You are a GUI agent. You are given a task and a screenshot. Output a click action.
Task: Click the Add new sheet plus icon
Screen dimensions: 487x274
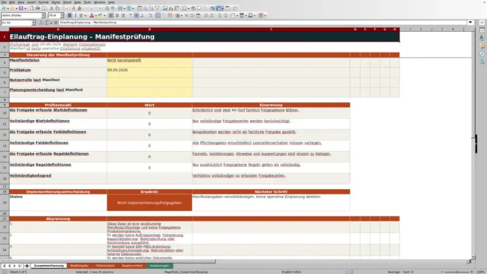point(27,266)
